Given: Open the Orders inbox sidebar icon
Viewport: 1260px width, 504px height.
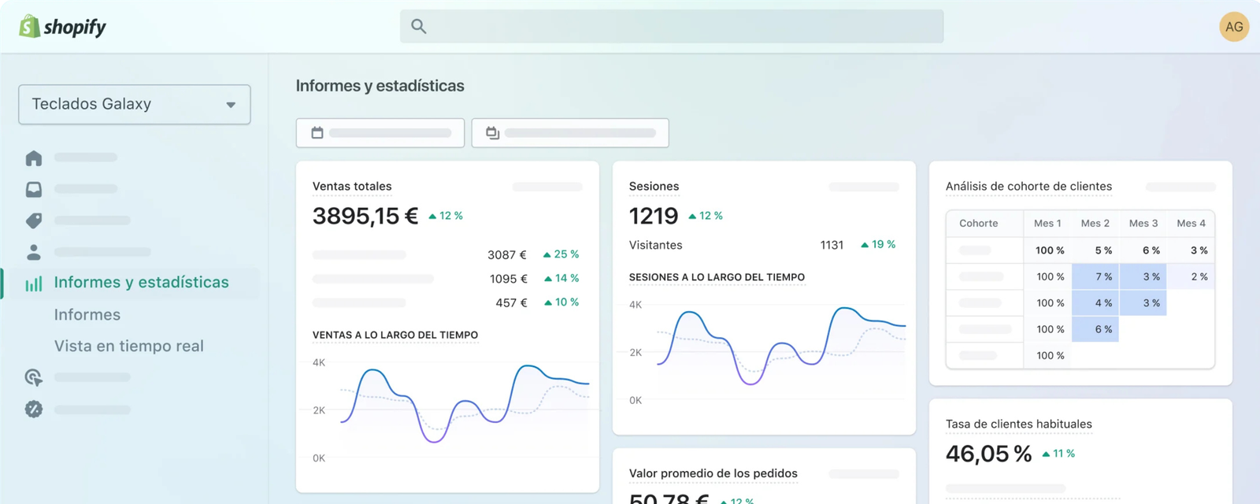Looking at the screenshot, I should coord(34,190).
